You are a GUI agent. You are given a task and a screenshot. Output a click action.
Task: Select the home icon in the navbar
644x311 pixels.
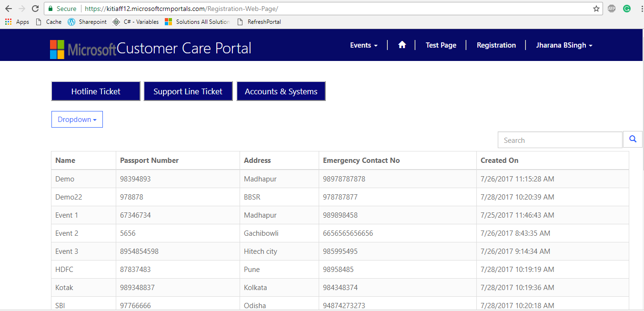point(402,44)
